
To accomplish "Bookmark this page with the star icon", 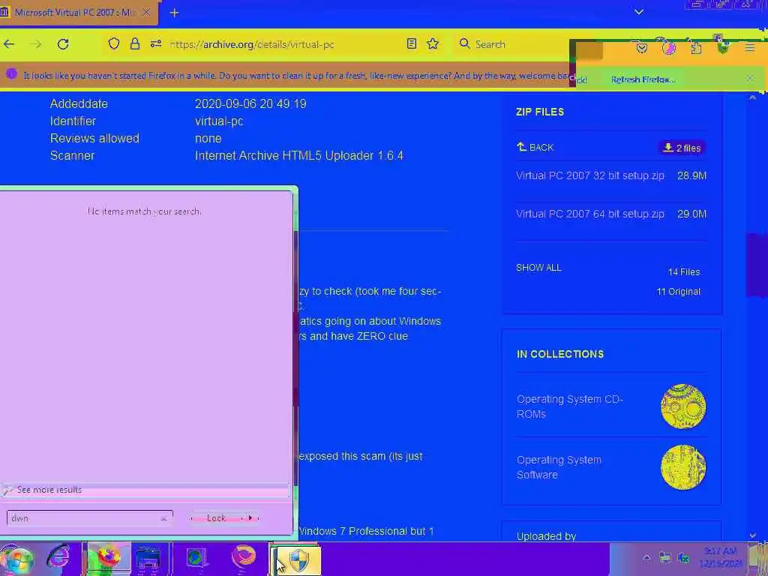I will 433,43.
